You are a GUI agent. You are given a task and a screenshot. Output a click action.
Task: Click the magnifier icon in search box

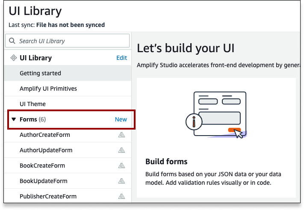12,41
